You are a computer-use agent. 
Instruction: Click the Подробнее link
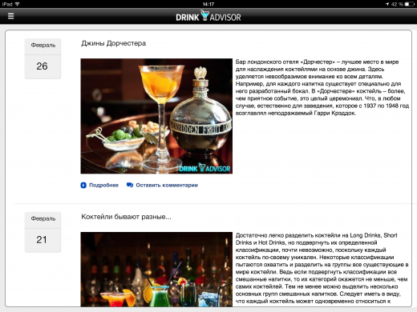103,185
